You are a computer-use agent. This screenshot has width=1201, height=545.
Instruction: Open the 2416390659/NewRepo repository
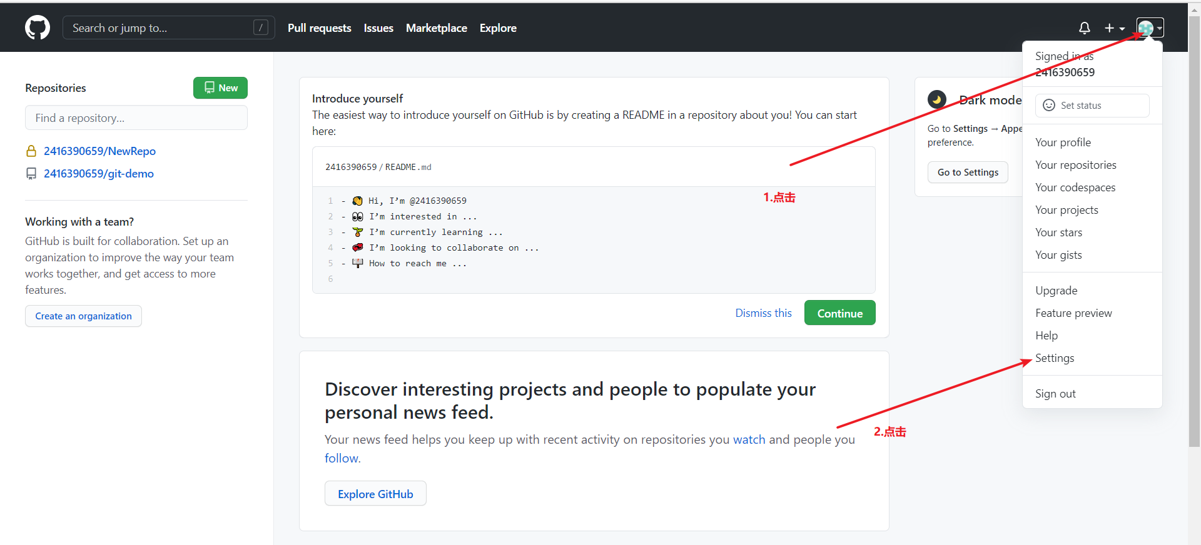coord(99,151)
